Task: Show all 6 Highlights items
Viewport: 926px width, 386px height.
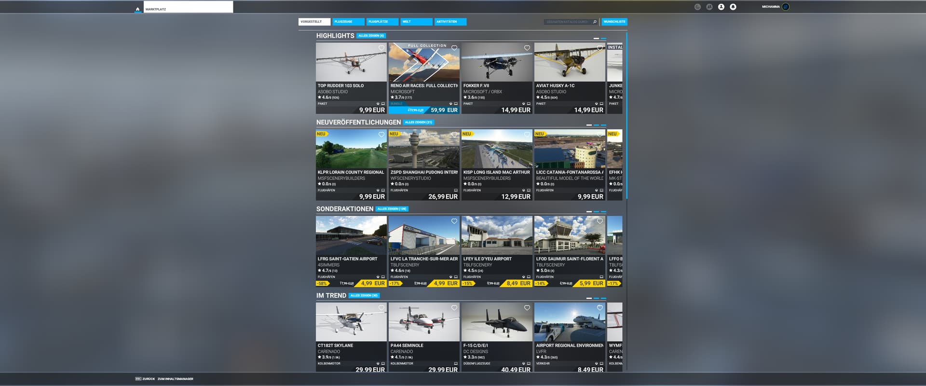Action: pyautogui.click(x=371, y=36)
